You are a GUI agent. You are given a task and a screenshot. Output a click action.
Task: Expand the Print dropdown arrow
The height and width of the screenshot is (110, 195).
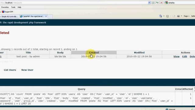(x=182, y=16)
